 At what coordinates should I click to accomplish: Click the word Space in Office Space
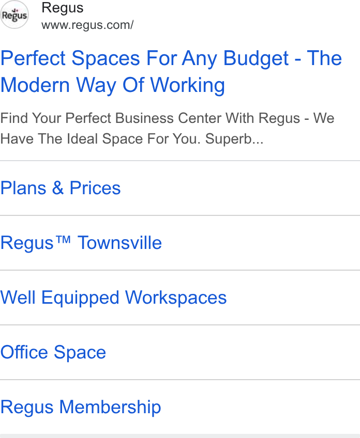pyautogui.click(x=80, y=353)
